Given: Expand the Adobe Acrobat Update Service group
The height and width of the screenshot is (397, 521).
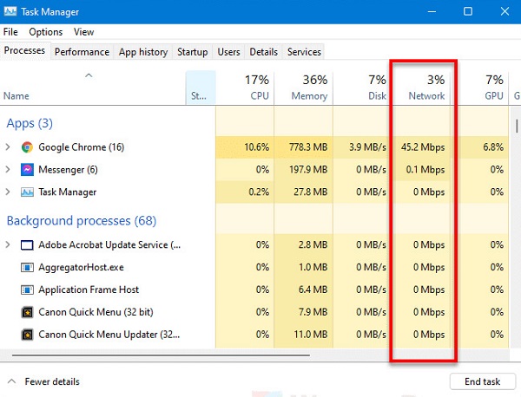Looking at the screenshot, I should click(8, 244).
